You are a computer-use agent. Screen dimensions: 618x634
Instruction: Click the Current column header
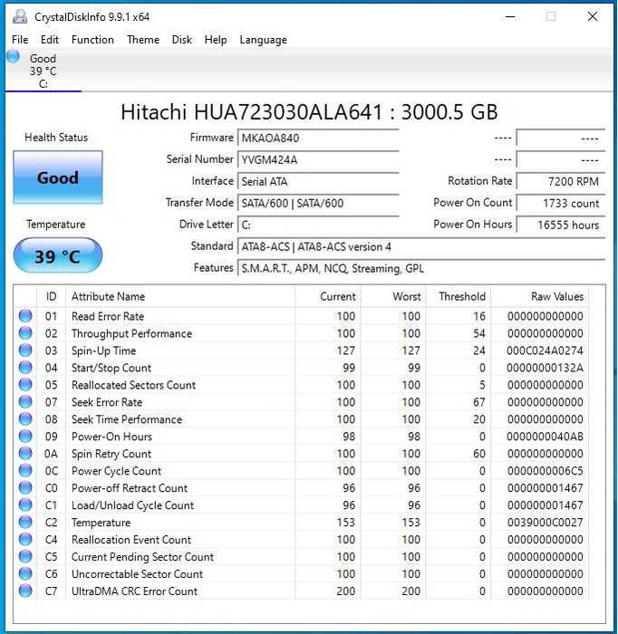[x=328, y=296]
